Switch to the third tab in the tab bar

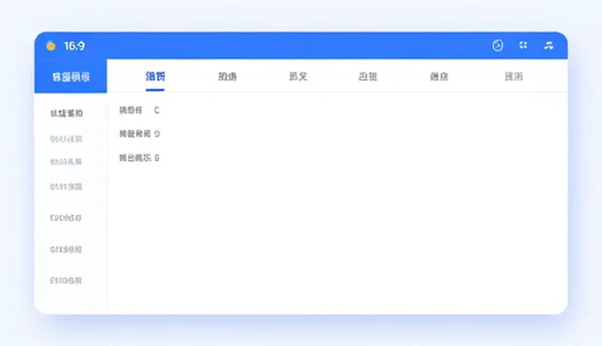click(298, 76)
